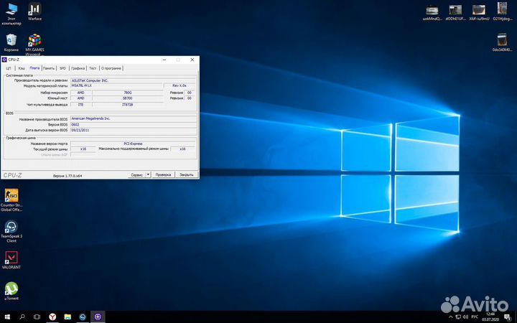This screenshot has width=517, height=323.
Task: Open the О программе tab in CPU-Z
Action: point(111,68)
